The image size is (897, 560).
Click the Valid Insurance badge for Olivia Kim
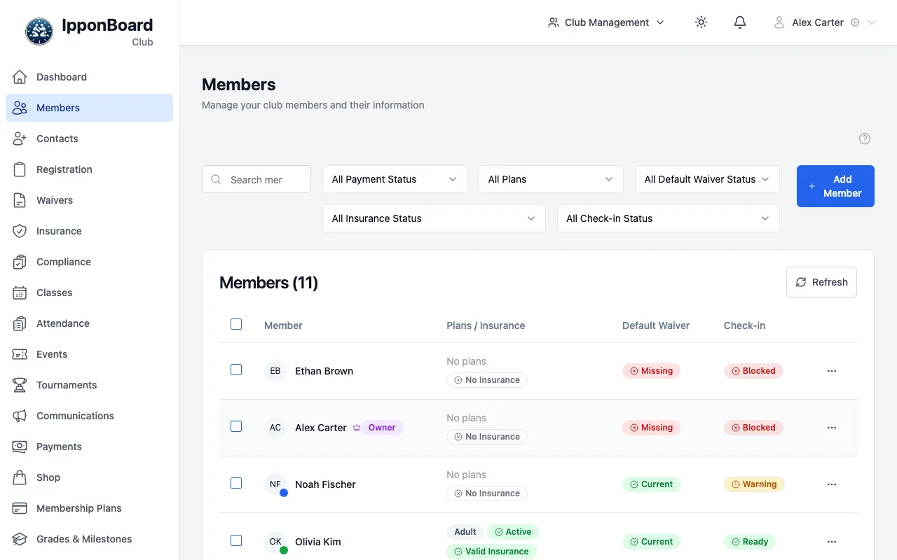491,552
